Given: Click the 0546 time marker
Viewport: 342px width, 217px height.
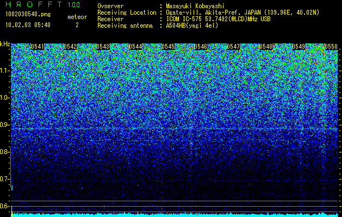Looking at the screenshot, I should pos(201,47).
